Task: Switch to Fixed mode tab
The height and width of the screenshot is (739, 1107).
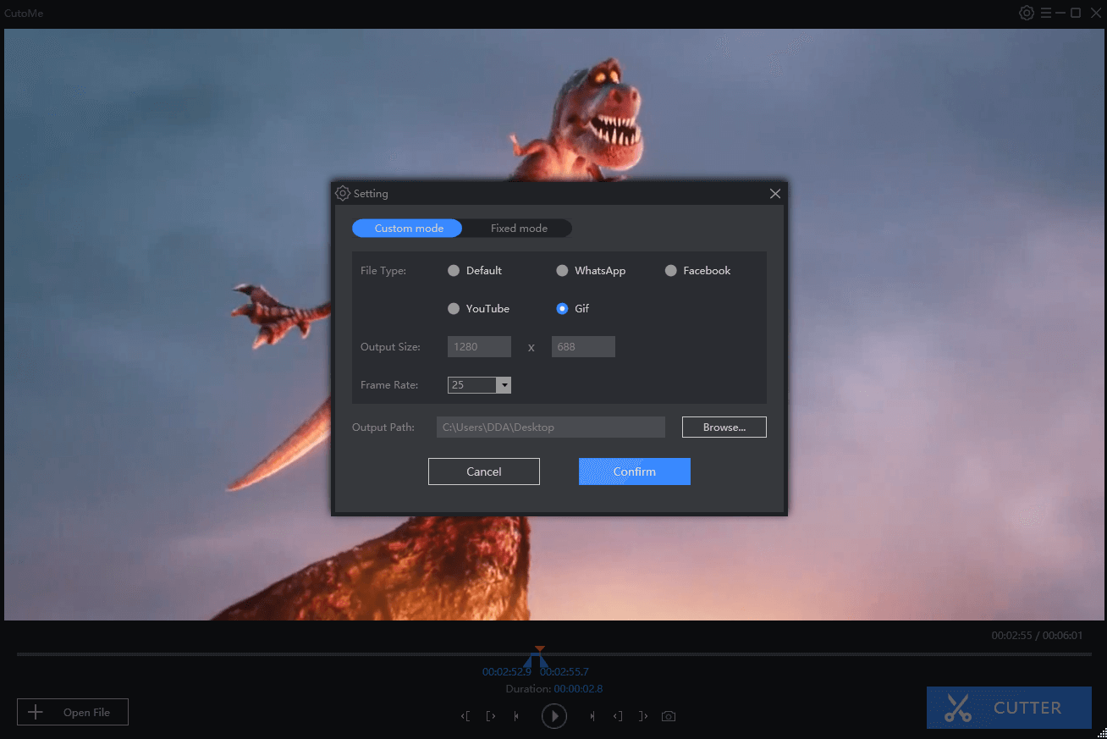Action: 519,229
